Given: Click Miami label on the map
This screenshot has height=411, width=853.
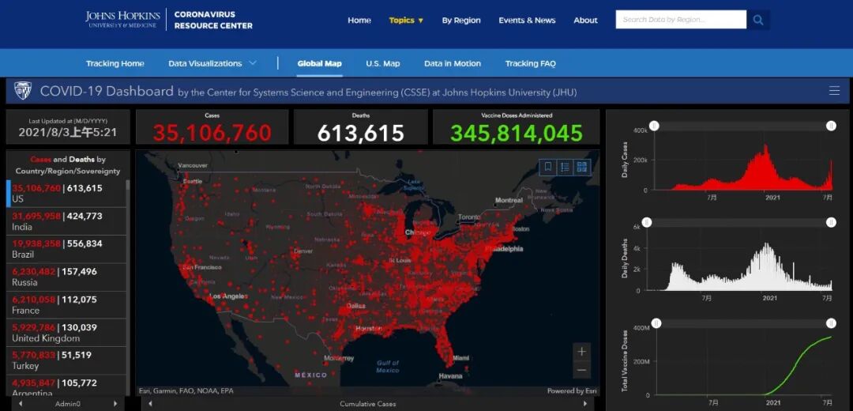Looking at the screenshot, I should [x=460, y=358].
